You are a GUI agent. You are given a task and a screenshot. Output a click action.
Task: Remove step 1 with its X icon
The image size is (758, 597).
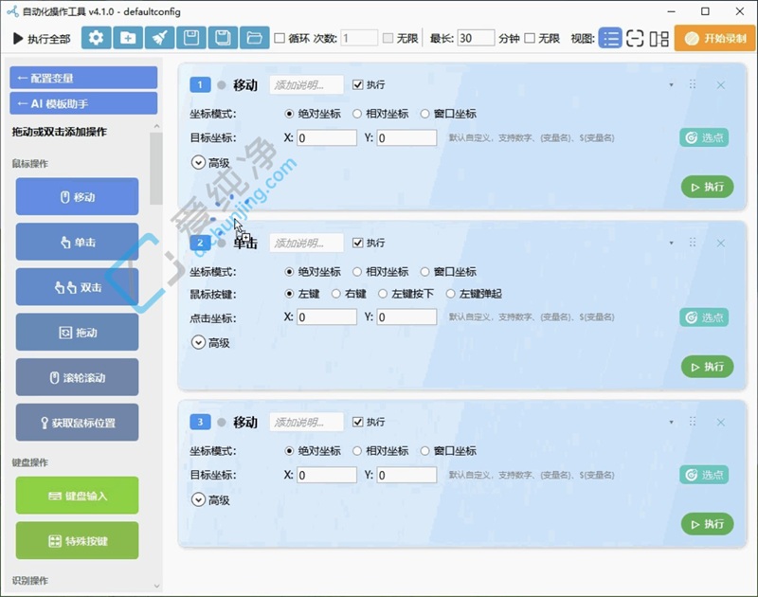click(721, 85)
